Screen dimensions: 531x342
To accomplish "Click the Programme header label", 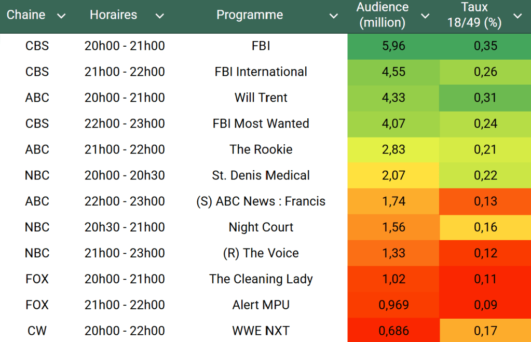I will [x=250, y=15].
